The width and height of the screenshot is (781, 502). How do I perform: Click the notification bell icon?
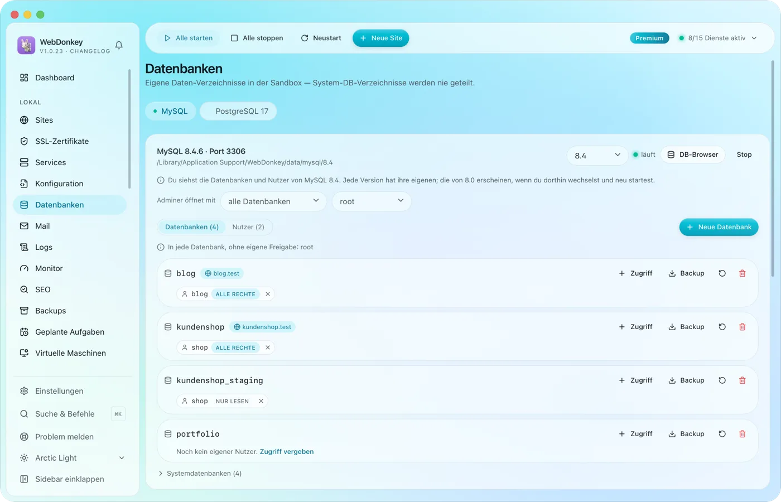click(119, 45)
